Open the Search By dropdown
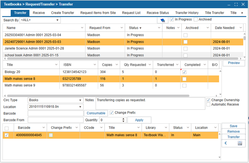249x163 pixels. [57, 20]
